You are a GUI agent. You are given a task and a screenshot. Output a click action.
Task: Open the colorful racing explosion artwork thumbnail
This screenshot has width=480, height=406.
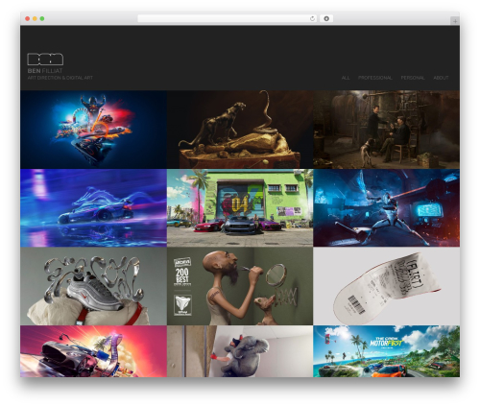(x=93, y=130)
